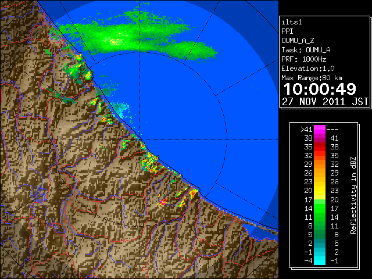Select the 'Task: OUMU_A' line
The height and width of the screenshot is (279, 372).
click(x=306, y=50)
